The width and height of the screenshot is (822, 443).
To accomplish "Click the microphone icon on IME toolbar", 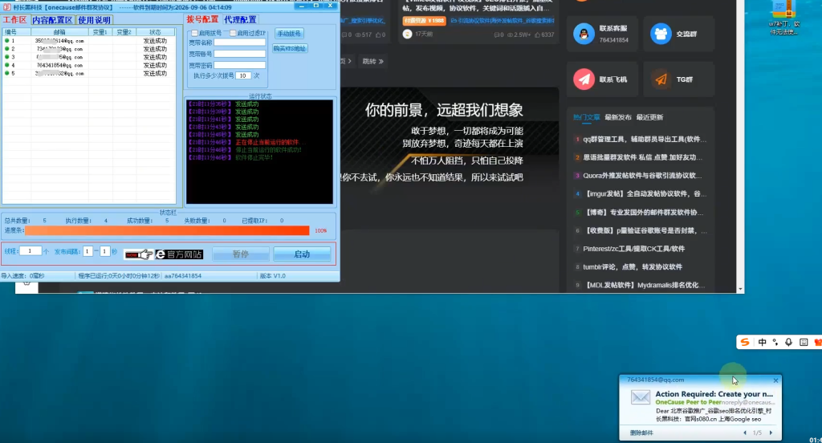I will pos(788,343).
